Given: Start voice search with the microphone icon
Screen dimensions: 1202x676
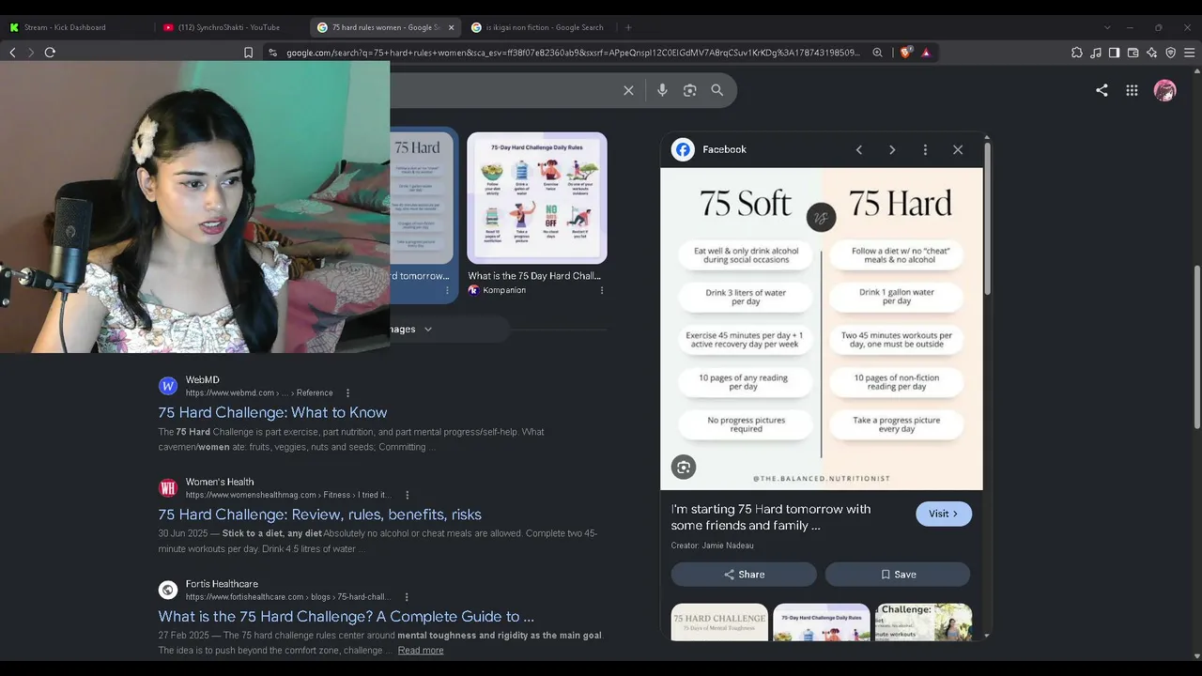Looking at the screenshot, I should tap(662, 90).
